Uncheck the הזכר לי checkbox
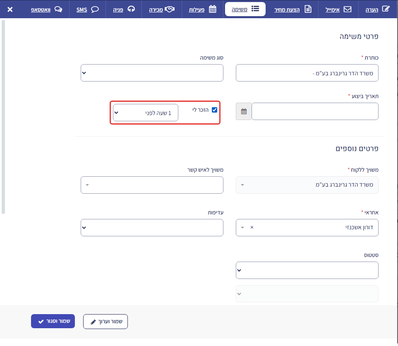Viewport: 398px width, 346px height. tap(214, 110)
